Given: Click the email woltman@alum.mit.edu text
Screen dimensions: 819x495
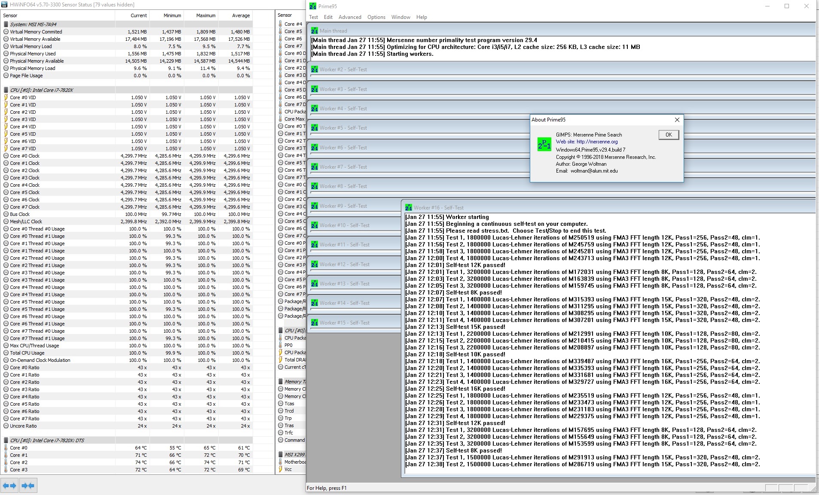Looking at the screenshot, I should tap(594, 171).
